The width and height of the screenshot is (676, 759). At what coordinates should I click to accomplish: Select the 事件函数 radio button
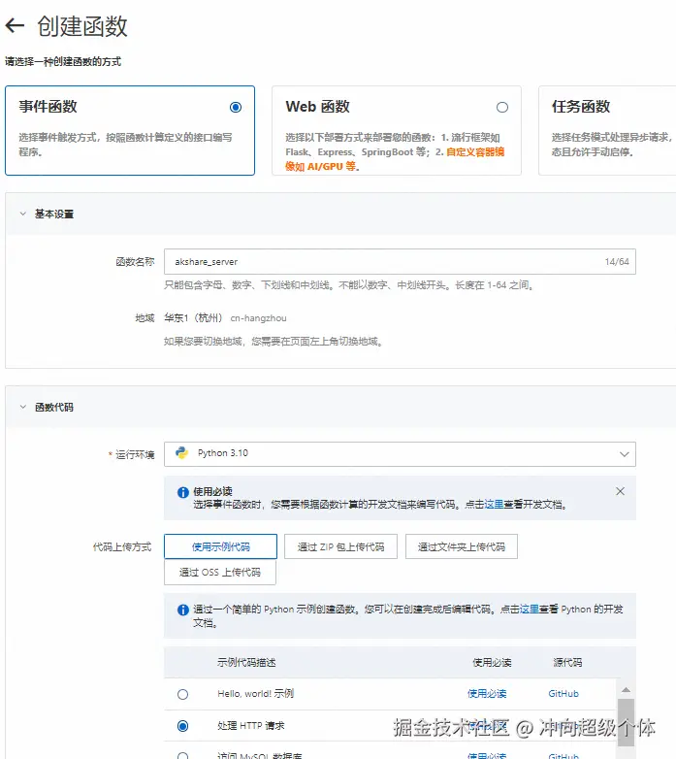[236, 107]
